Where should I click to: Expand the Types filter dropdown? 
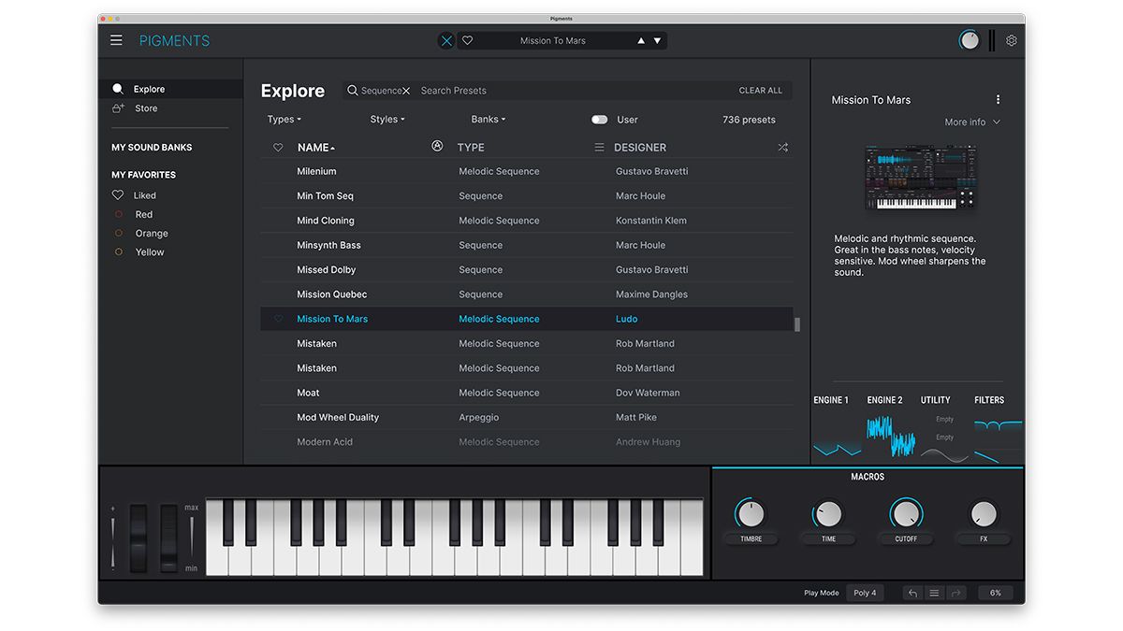tap(284, 120)
